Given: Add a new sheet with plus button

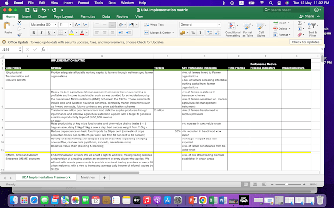Looking at the screenshot, I should (104, 178).
